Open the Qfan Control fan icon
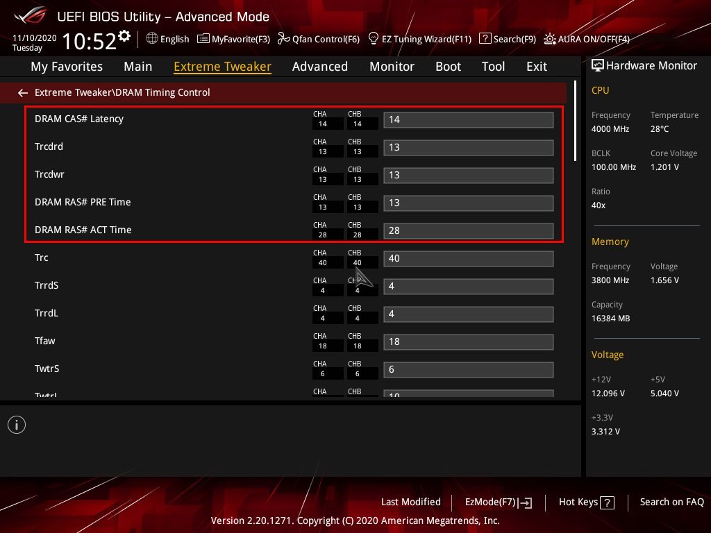 [x=284, y=39]
